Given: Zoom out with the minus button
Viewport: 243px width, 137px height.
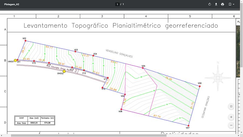Looking at the screenshot, I should (x=231, y=125).
